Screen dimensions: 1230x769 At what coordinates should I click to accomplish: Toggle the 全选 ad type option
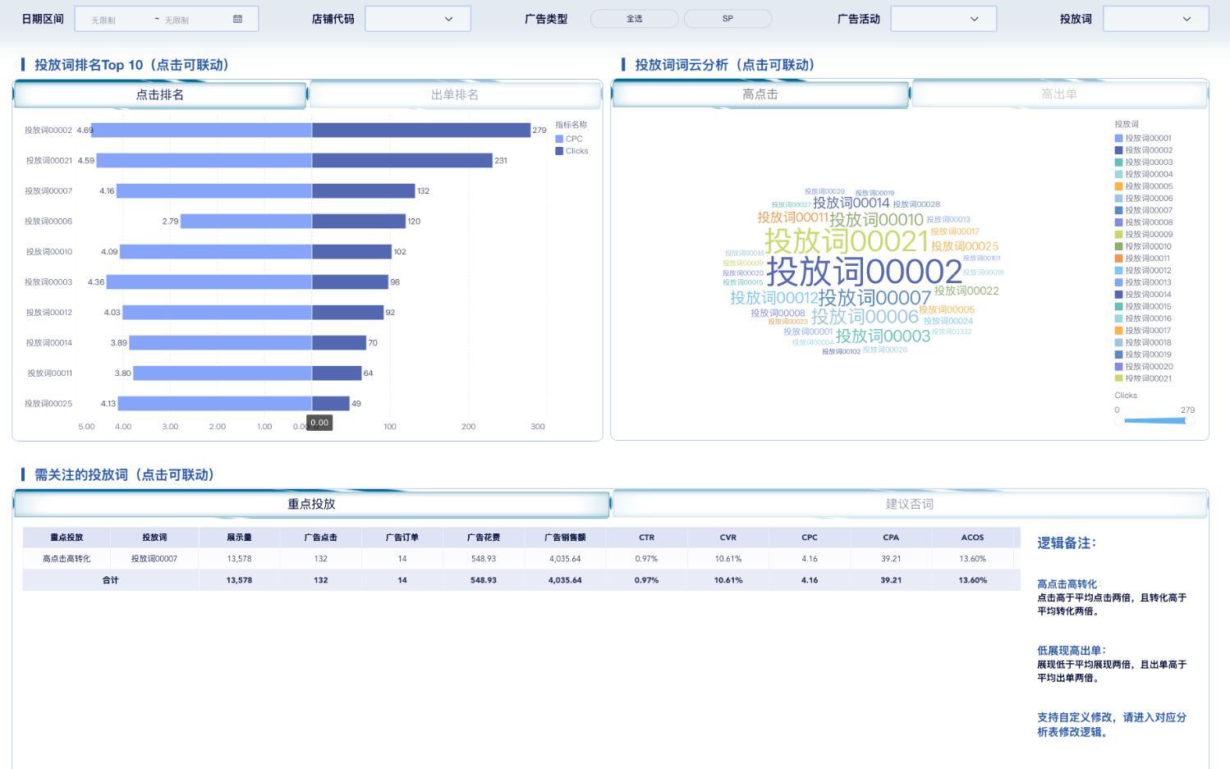[x=634, y=19]
